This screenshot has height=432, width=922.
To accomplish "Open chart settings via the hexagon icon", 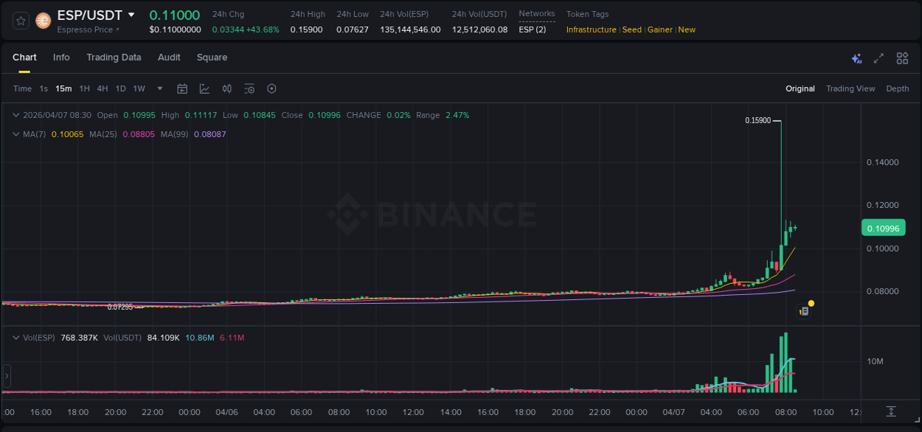I will pyautogui.click(x=271, y=88).
